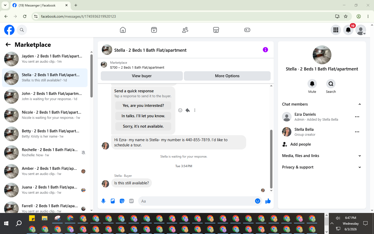Open the GIF picker
Screen dimensions: 374x234
[131, 201]
